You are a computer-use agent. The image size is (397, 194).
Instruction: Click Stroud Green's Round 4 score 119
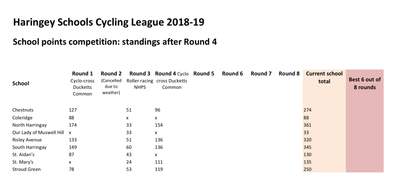tap(159, 170)
